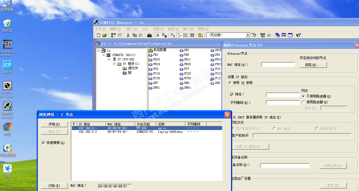This screenshot has height=191, width=359.
Task: Open the 视图 menu
Action: tap(159, 29)
